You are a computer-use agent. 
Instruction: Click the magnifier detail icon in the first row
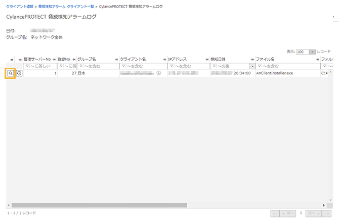point(10,73)
